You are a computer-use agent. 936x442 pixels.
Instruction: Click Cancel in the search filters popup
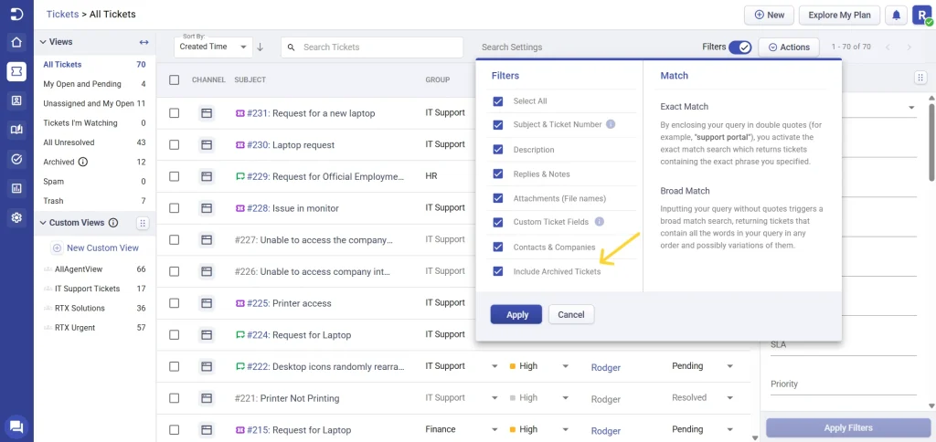pos(571,314)
